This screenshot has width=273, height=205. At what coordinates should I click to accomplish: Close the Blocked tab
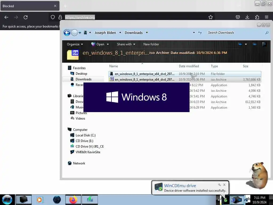[x=55, y=6]
